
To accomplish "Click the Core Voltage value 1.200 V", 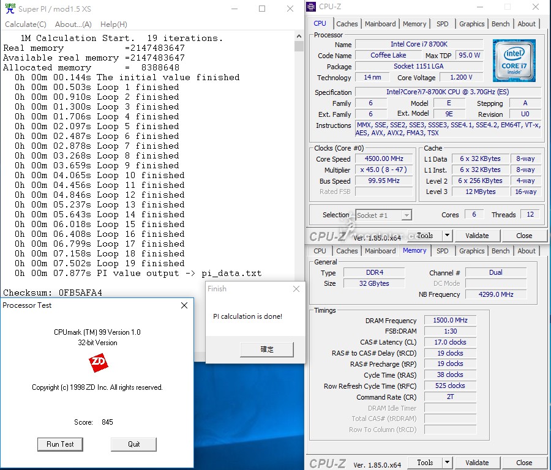I will click(x=461, y=77).
